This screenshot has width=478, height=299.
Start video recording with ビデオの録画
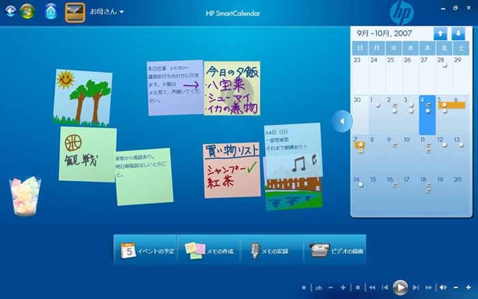coord(335,251)
